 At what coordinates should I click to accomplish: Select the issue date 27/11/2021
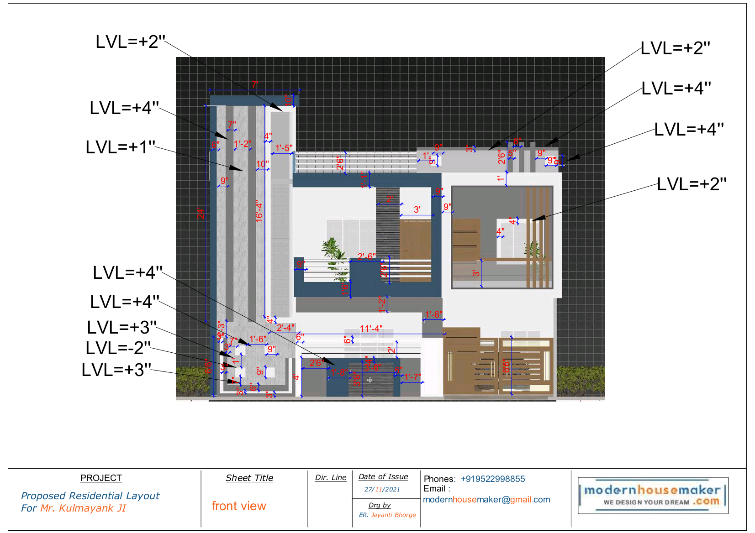(x=382, y=489)
